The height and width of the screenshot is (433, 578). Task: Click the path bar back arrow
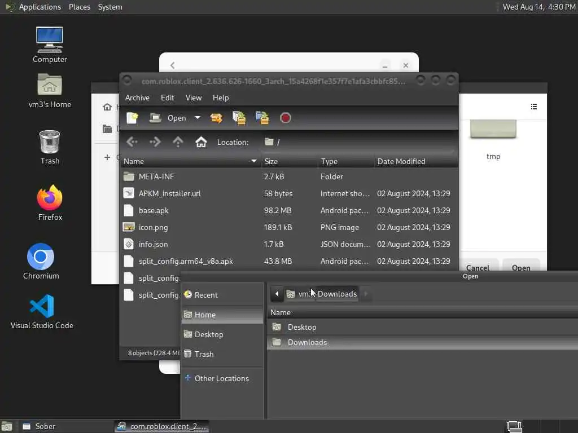[277, 294]
